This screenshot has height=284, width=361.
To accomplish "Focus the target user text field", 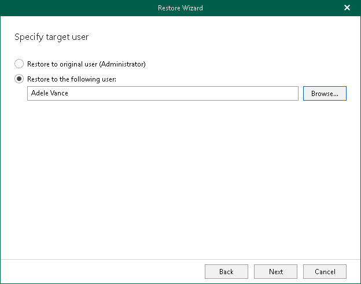I will click(163, 93).
